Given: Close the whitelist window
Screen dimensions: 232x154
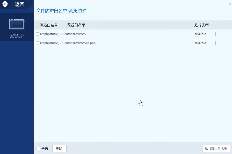Looking at the screenshot, I should pos(230,4).
